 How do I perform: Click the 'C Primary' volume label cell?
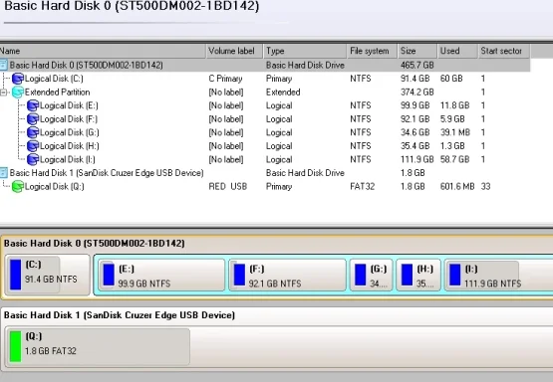[x=225, y=79]
